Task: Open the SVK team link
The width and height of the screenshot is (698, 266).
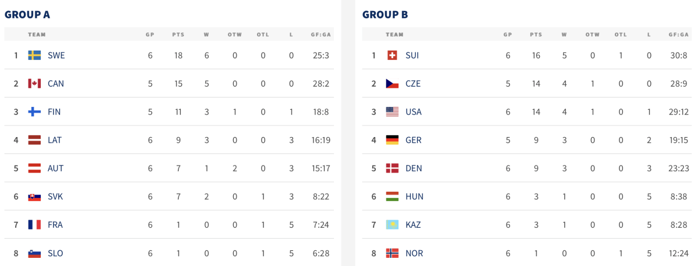Action: point(55,197)
